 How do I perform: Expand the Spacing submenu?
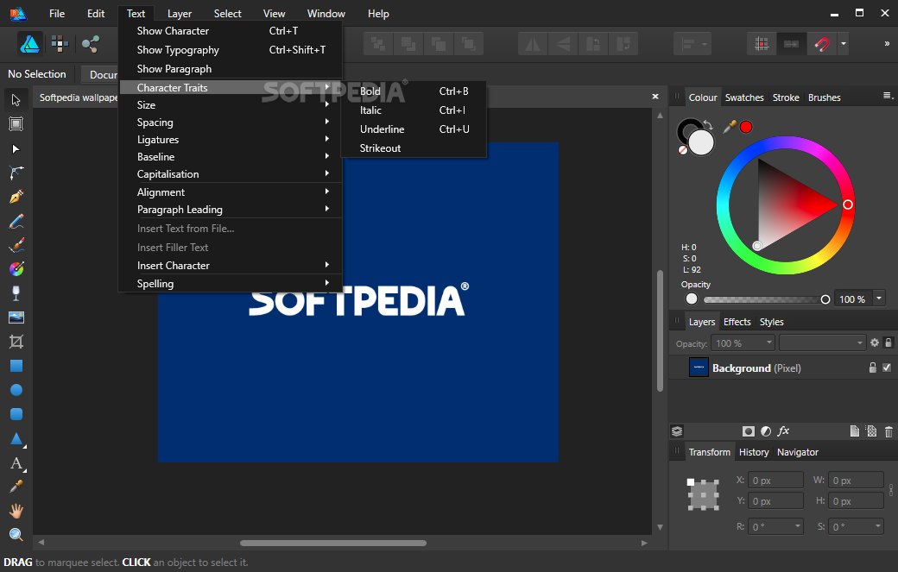pos(231,122)
